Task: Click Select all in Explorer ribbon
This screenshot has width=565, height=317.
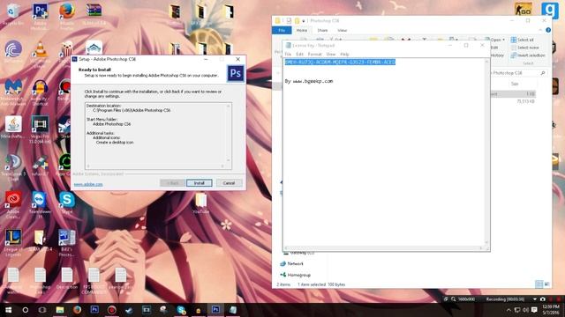Action: click(x=522, y=40)
